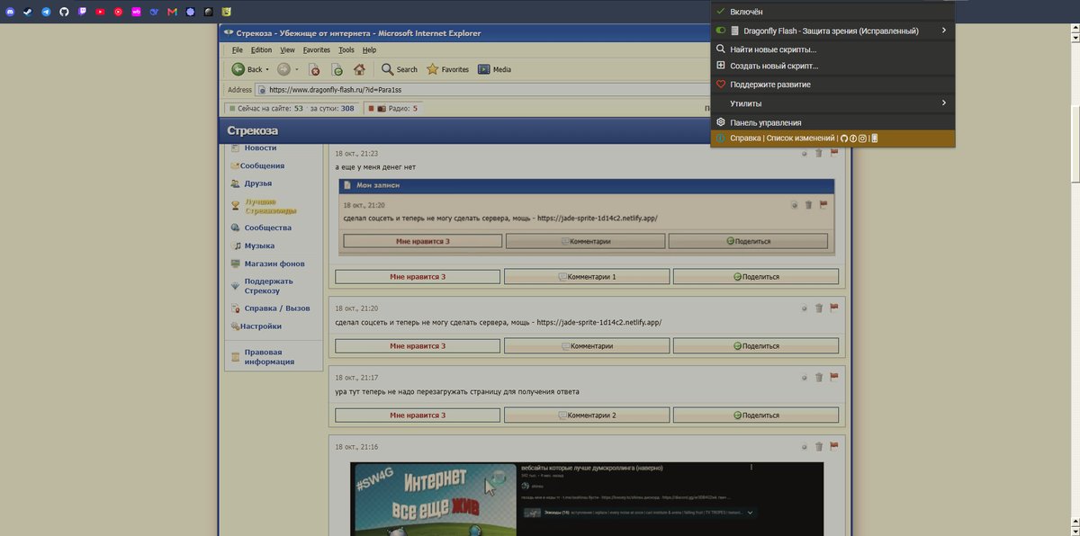1080x536 pixels.
Task: Click the GitHub icon in popup footer
Action: coord(844,138)
